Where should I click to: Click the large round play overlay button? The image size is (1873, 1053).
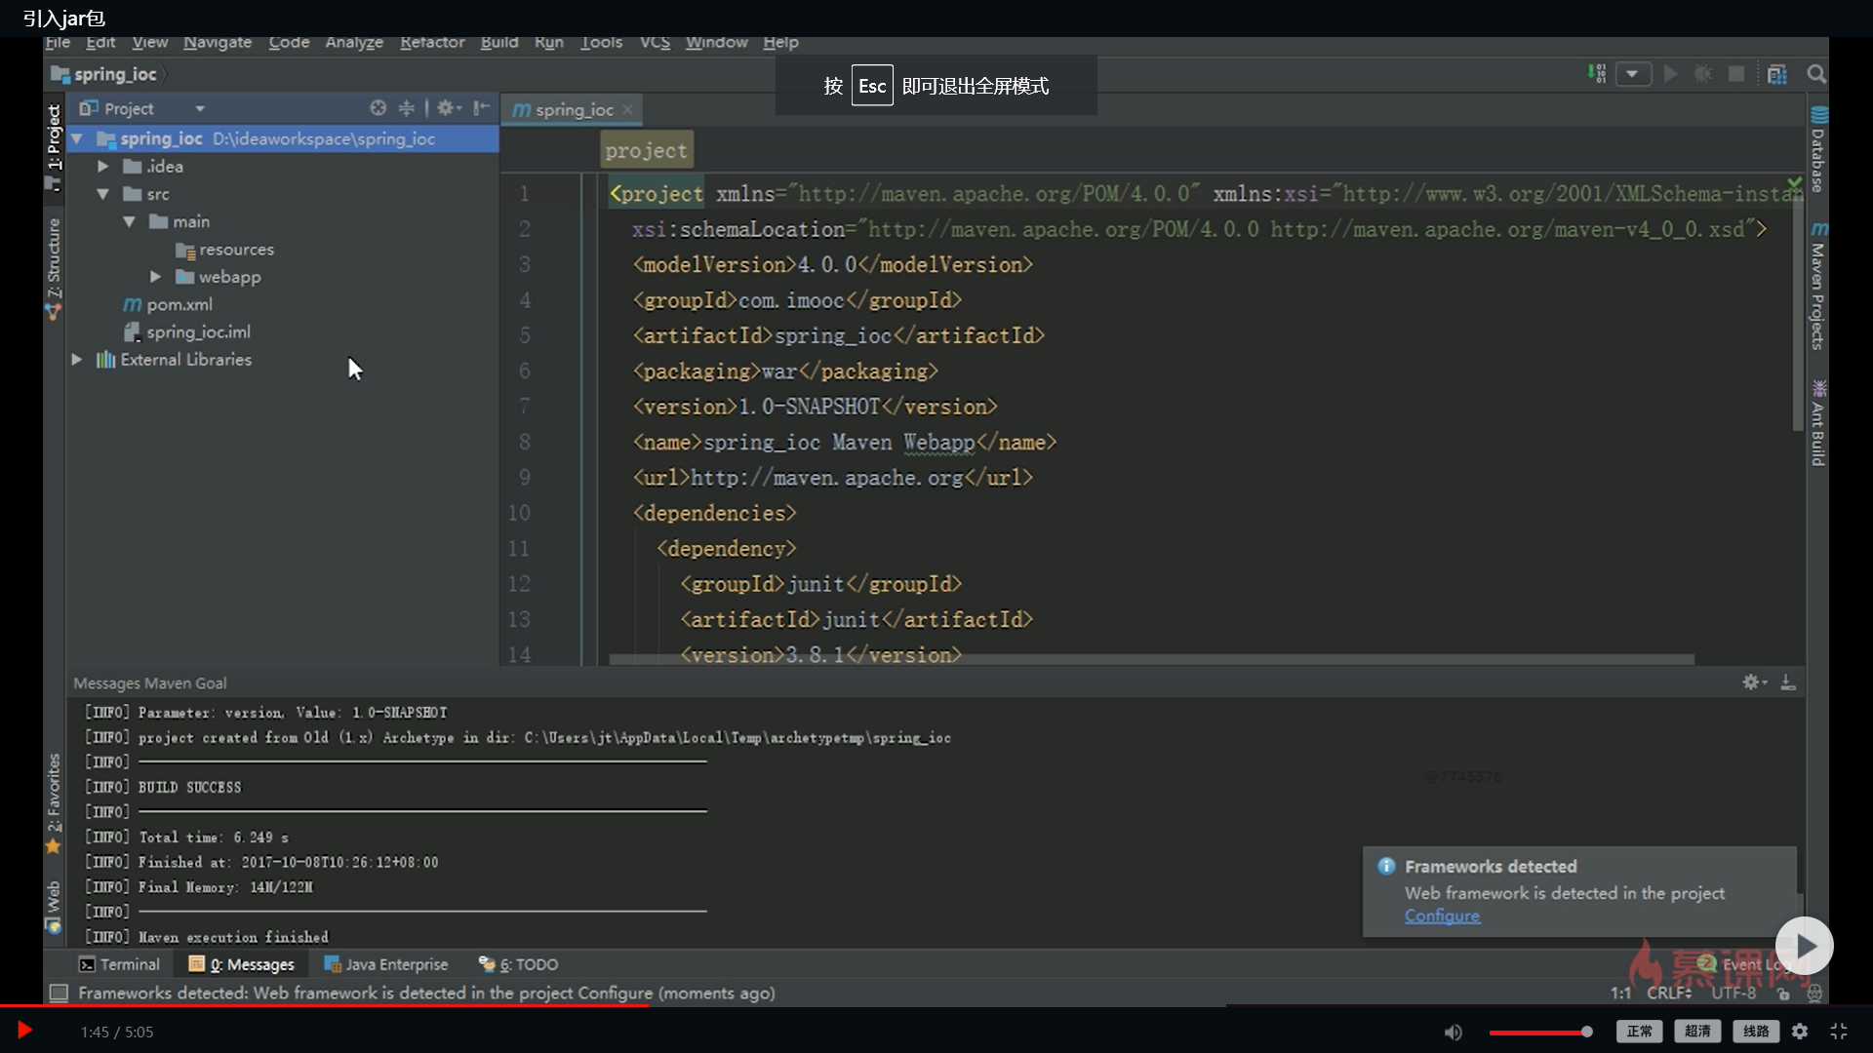tap(1804, 946)
